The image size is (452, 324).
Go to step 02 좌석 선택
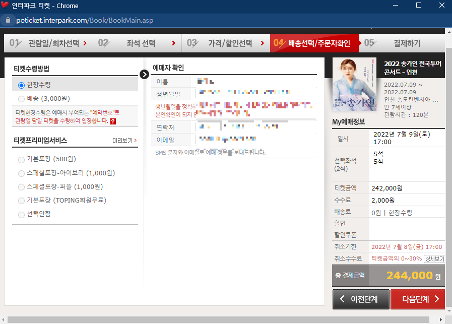(x=137, y=43)
